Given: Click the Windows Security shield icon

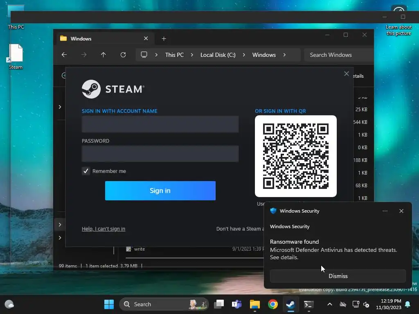Looking at the screenshot, I should click(273, 211).
